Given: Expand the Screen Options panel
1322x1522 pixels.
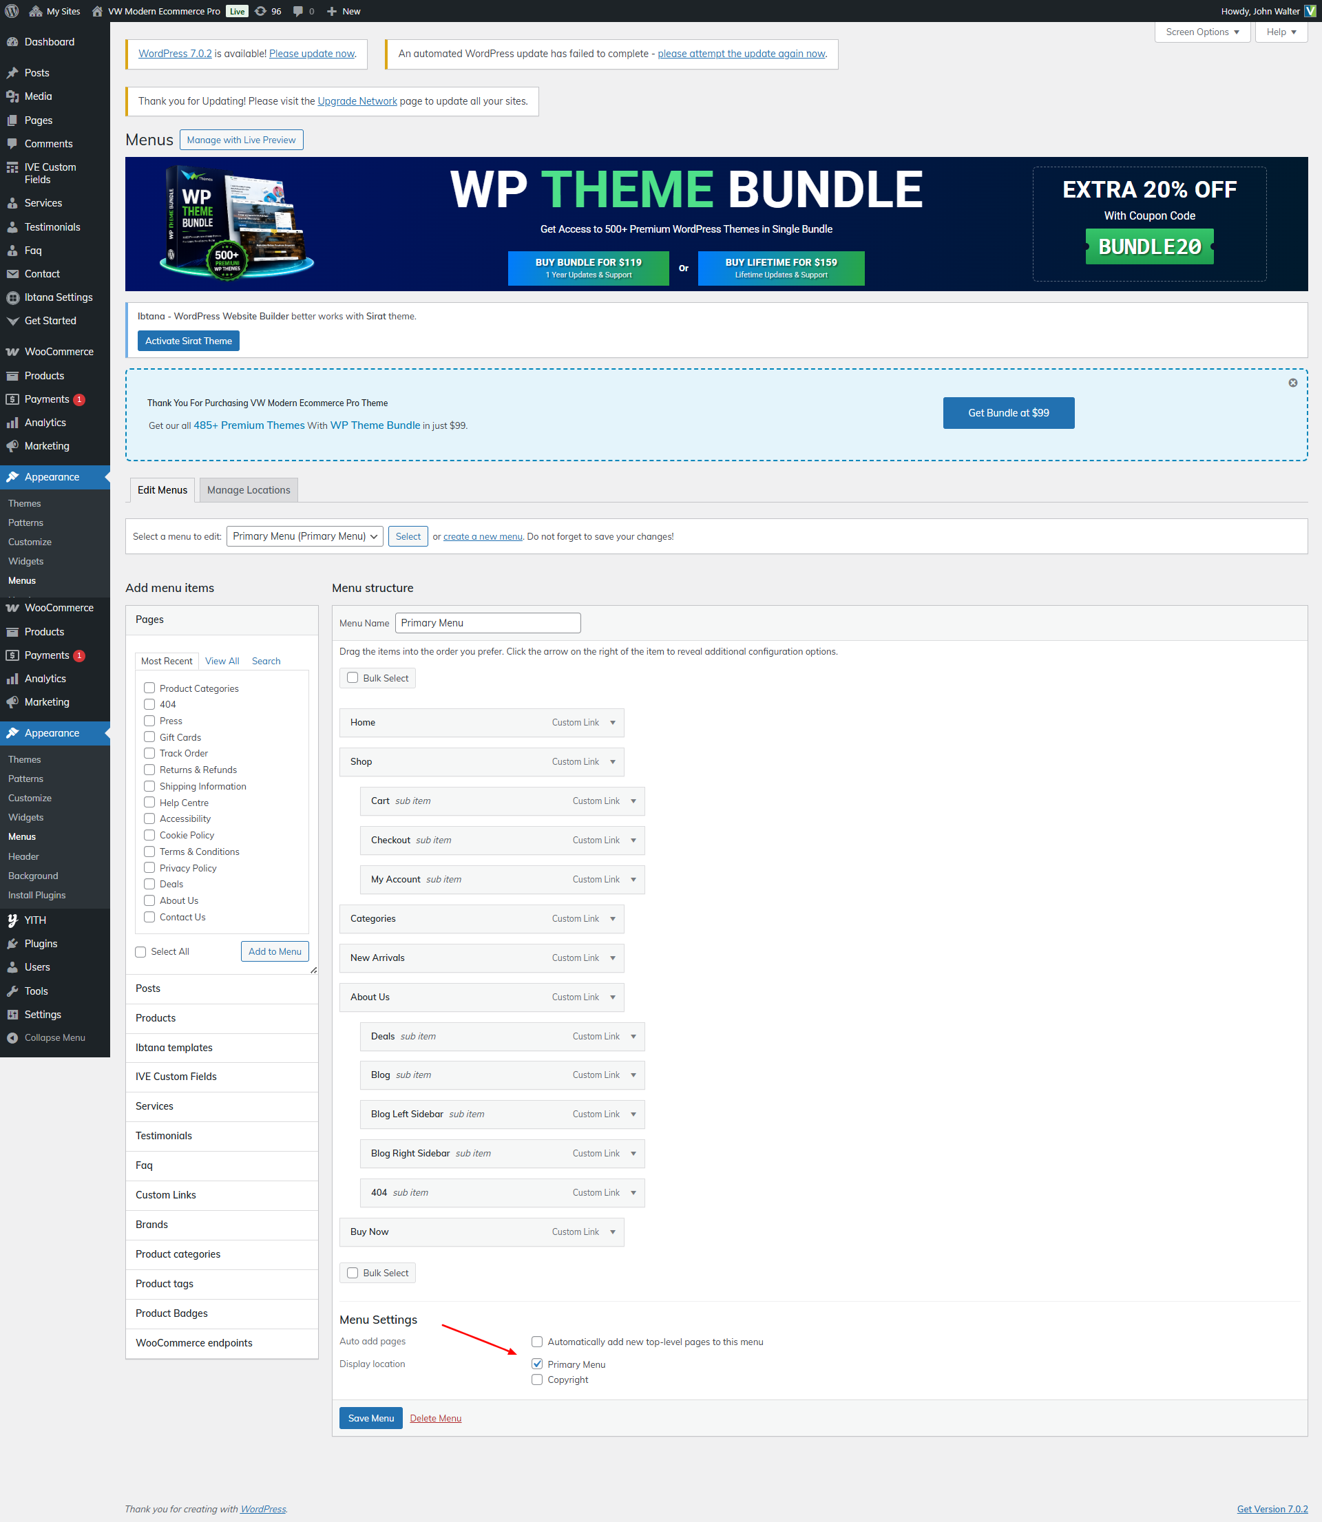Looking at the screenshot, I should coord(1202,32).
